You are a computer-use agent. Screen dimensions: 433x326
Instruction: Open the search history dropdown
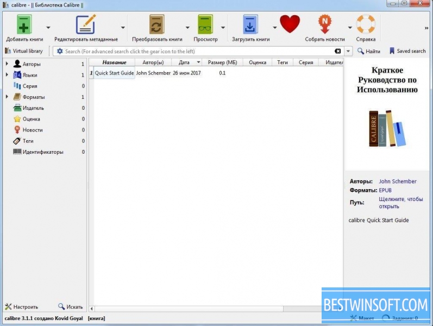tap(348, 51)
